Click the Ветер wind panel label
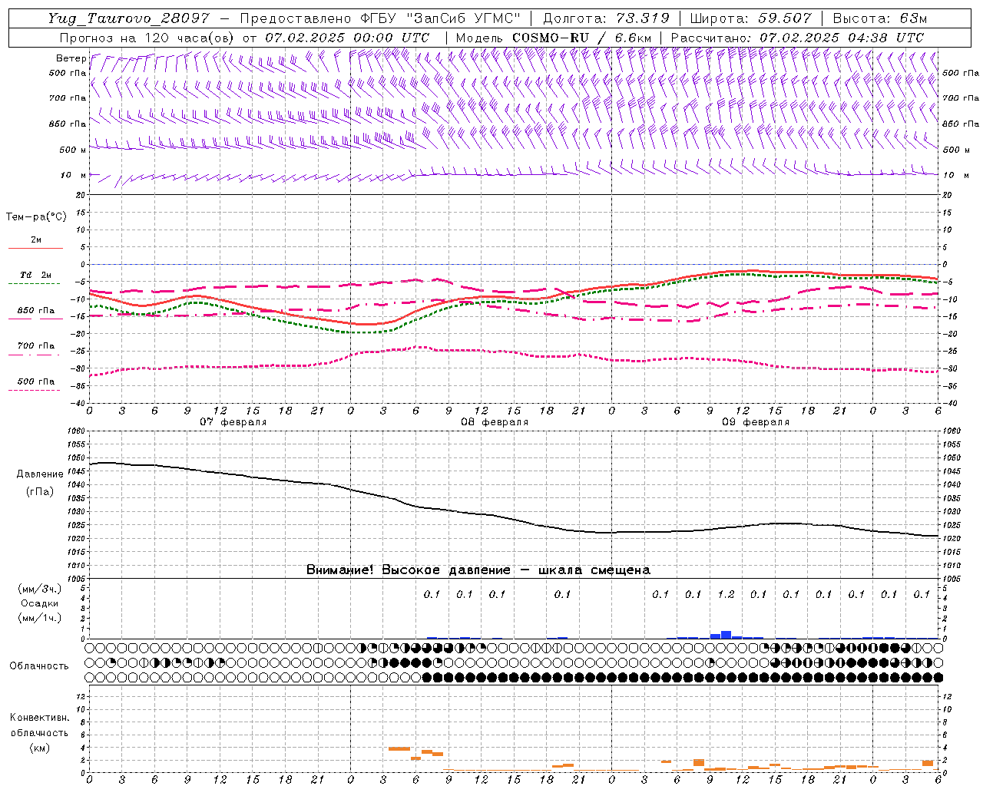Screen dimensions: 983x786 click(71, 58)
